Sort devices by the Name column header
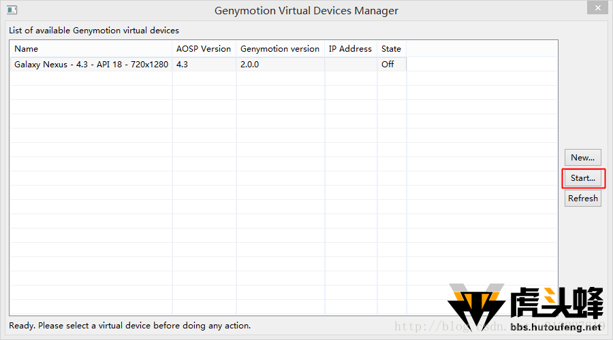The image size is (613, 340). coord(91,49)
